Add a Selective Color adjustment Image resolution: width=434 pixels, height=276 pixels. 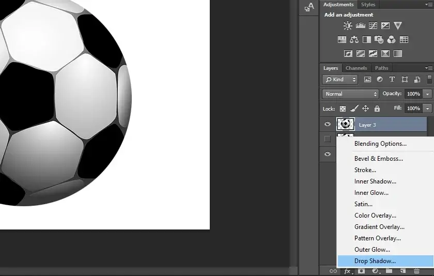[385, 53]
